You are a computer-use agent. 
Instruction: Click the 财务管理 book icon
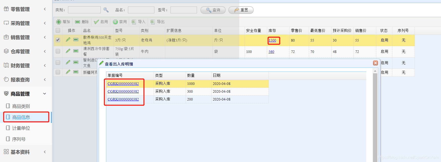(6, 66)
